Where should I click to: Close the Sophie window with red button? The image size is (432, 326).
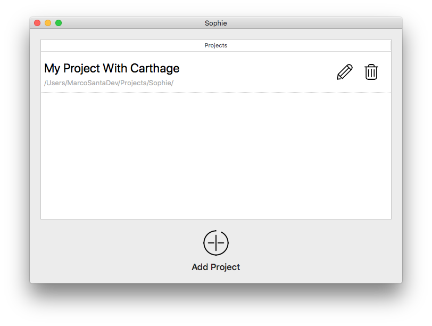(x=37, y=23)
